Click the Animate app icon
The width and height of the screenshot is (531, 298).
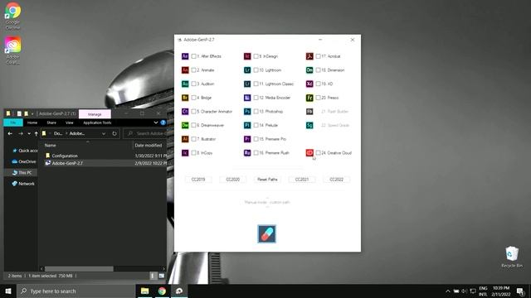click(x=185, y=70)
